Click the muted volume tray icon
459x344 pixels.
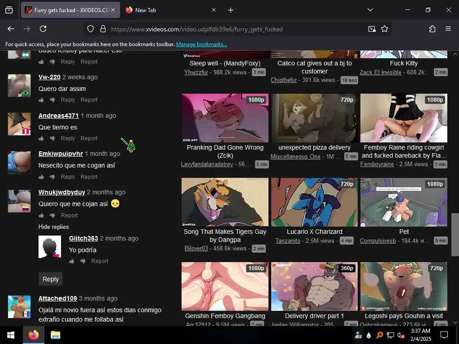[401, 335]
